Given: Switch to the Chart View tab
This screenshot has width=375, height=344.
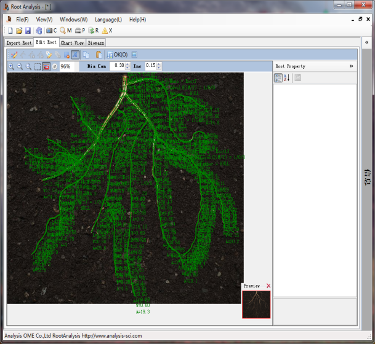Looking at the screenshot, I should tap(72, 43).
